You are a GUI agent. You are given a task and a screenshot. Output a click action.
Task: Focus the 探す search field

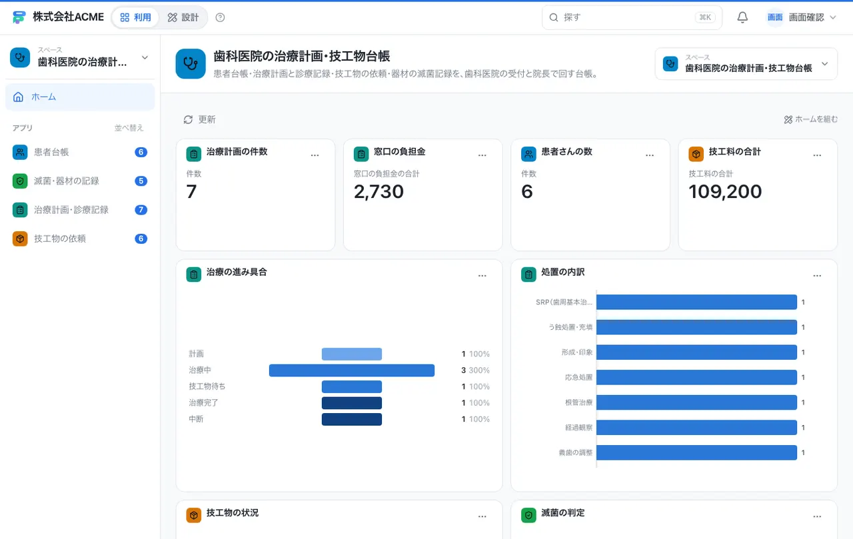[632, 17]
